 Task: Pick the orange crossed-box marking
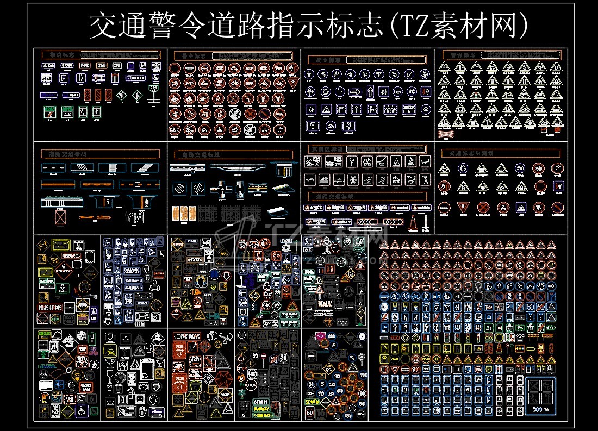click(x=60, y=217)
